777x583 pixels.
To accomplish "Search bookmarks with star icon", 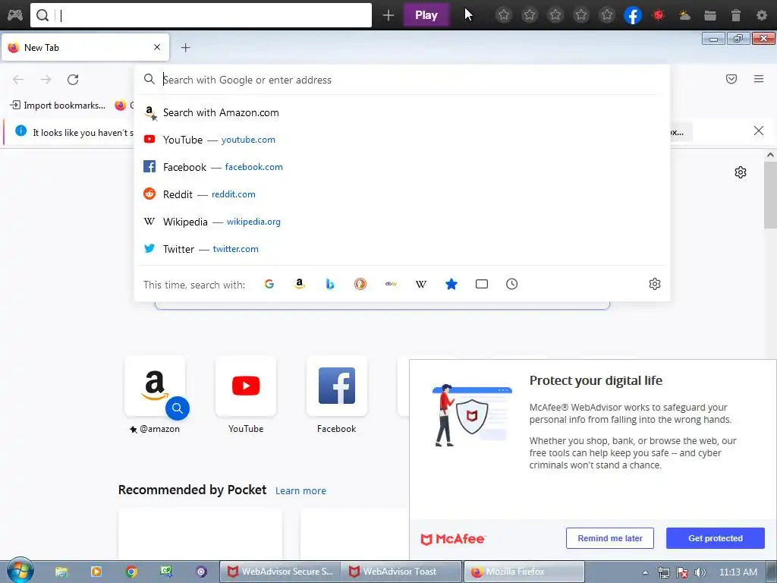I will (x=451, y=284).
